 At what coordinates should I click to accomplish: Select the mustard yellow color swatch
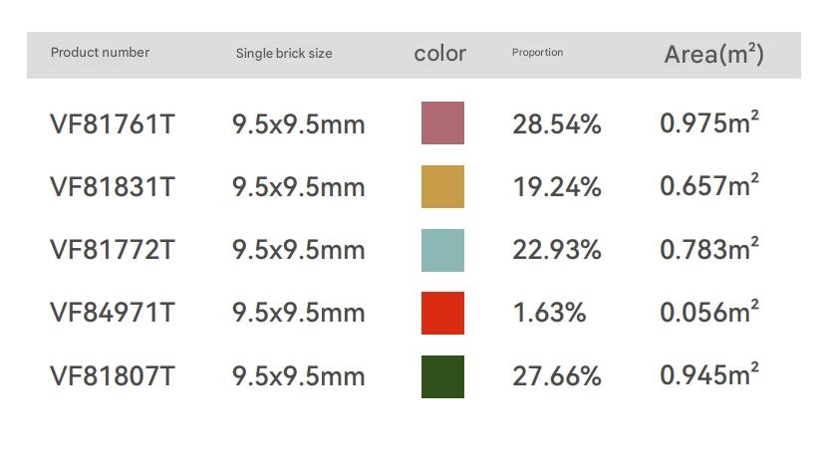coord(442,186)
